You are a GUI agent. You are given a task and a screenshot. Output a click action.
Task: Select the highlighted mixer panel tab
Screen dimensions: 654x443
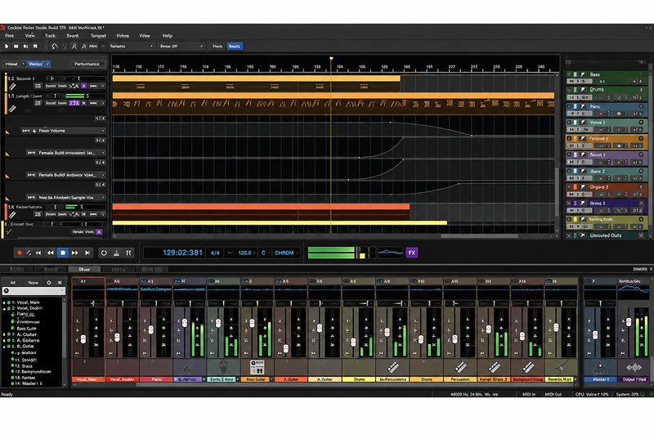click(x=84, y=270)
